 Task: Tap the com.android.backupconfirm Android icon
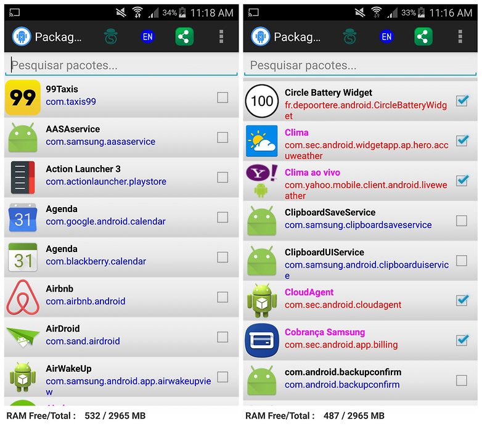(x=262, y=380)
